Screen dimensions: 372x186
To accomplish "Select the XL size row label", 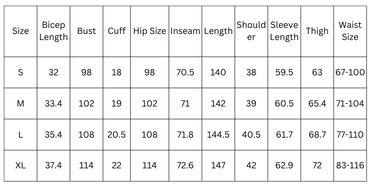I will (20, 166).
